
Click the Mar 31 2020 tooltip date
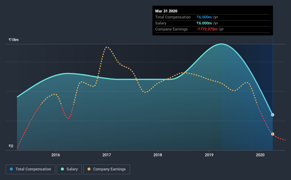pyautogui.click(x=166, y=11)
